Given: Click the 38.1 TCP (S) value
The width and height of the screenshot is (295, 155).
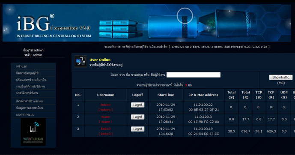Looking at the screenshot, I should (x=259, y=131).
